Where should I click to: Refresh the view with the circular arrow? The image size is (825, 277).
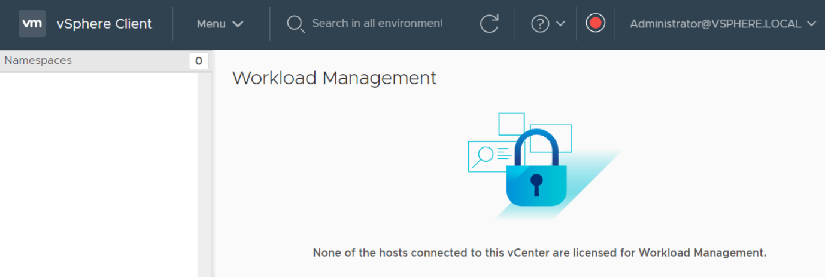(489, 24)
